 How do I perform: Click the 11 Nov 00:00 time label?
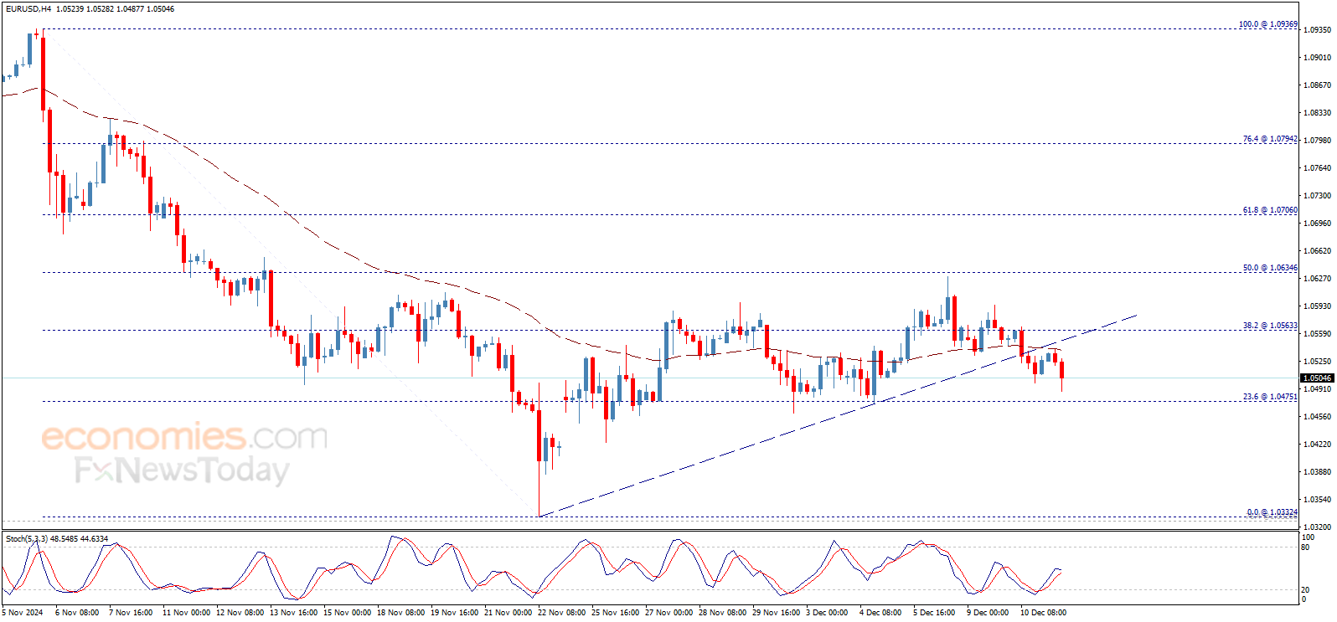186,613
